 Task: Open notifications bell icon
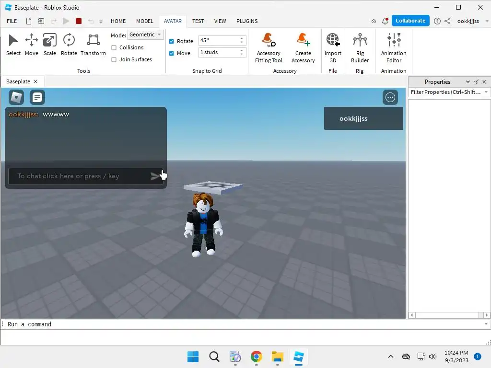385,21
